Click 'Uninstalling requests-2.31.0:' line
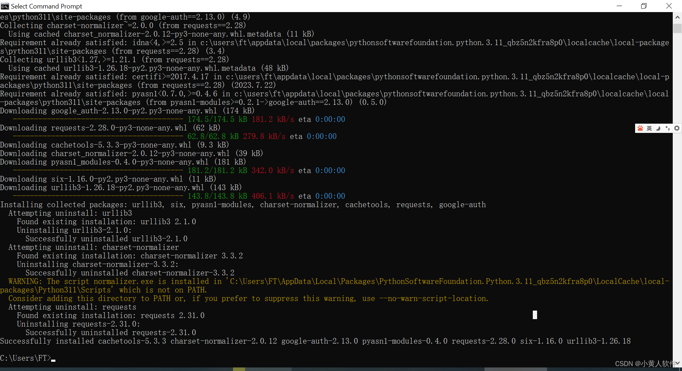 click(79, 324)
